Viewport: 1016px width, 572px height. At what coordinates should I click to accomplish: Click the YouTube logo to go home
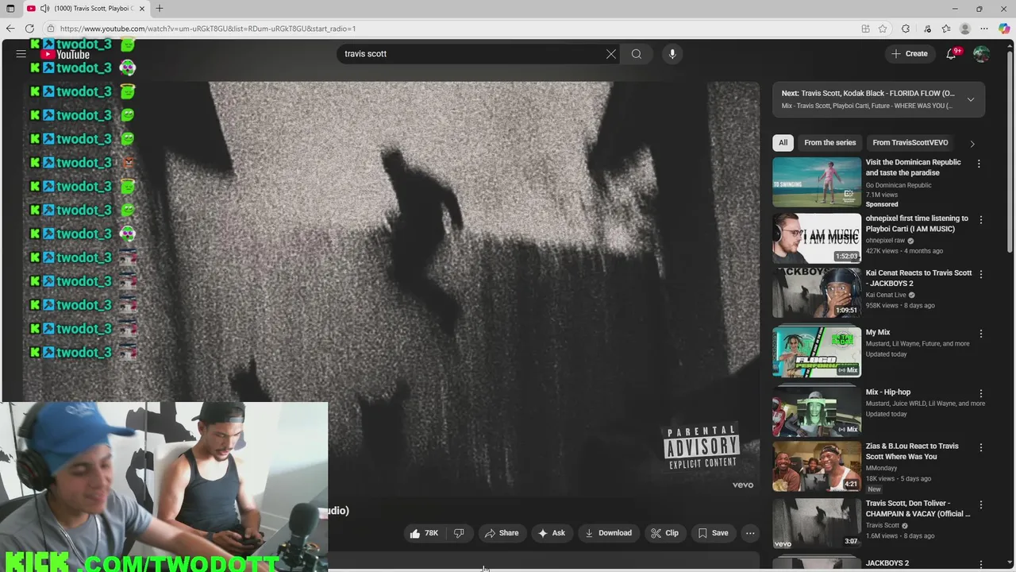coord(65,54)
